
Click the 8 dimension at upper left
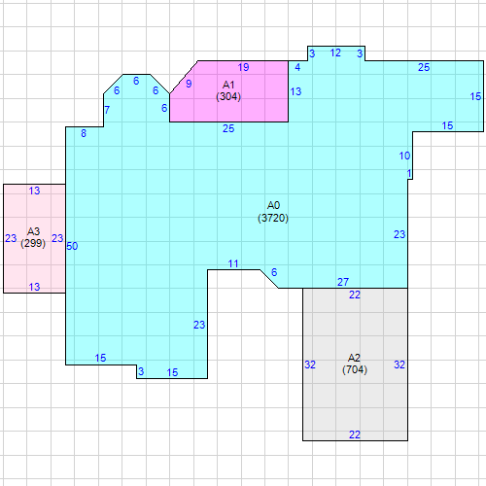point(84,133)
